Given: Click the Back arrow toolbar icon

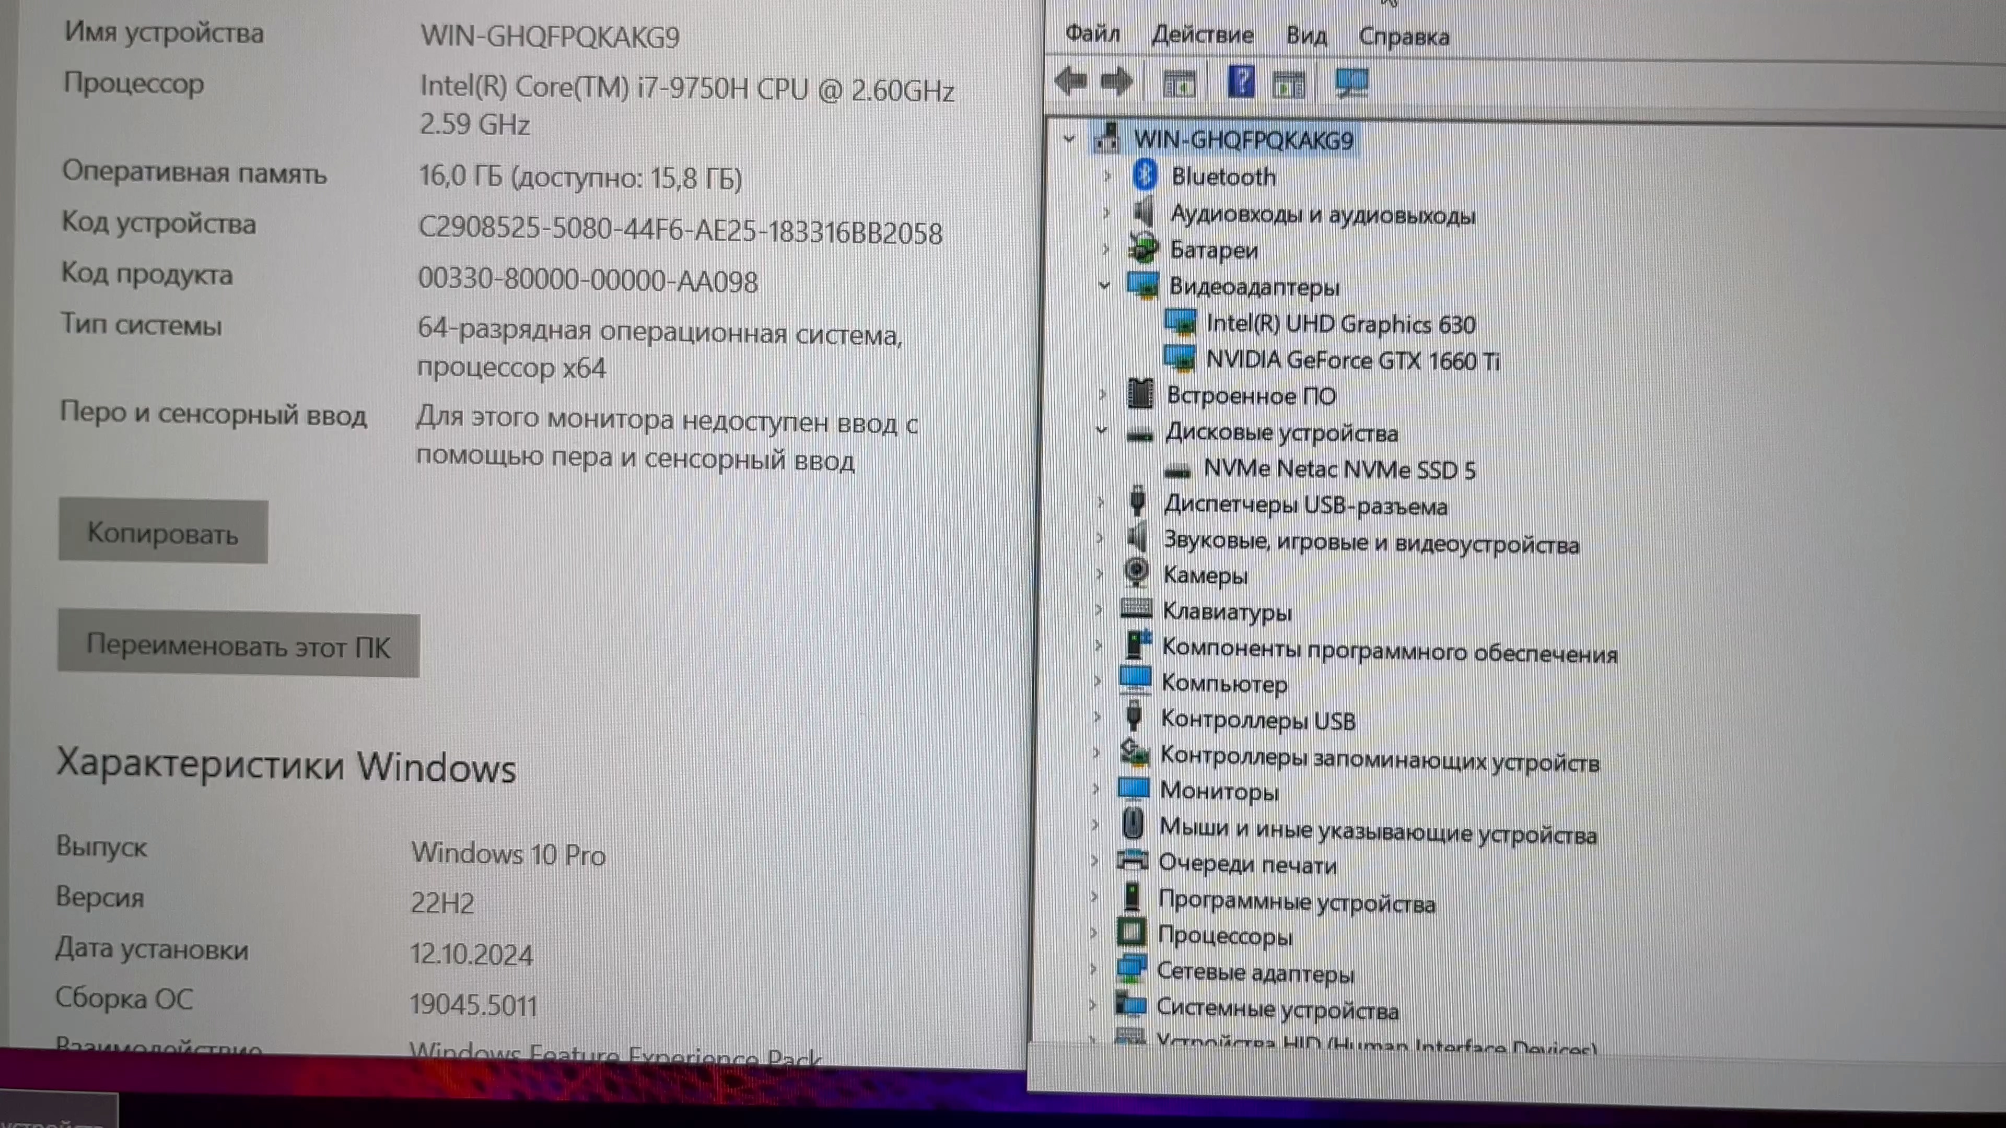Looking at the screenshot, I should pos(1071,82).
